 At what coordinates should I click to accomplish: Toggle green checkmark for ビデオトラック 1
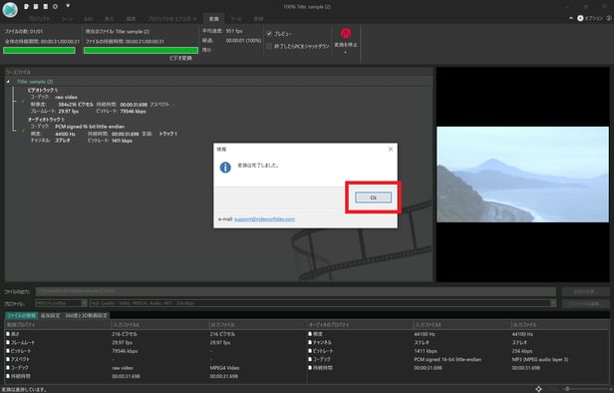[23, 101]
